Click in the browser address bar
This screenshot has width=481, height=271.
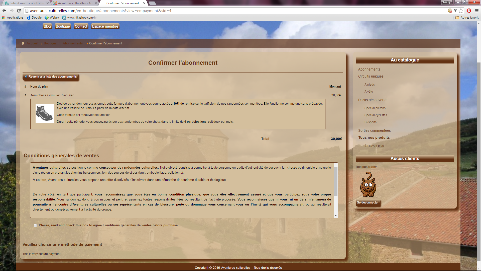pyautogui.click(x=235, y=11)
